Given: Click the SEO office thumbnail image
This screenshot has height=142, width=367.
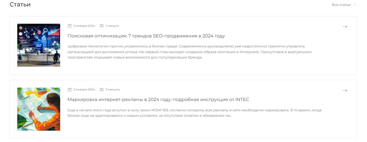Looking at the screenshot, I should click(x=39, y=45).
